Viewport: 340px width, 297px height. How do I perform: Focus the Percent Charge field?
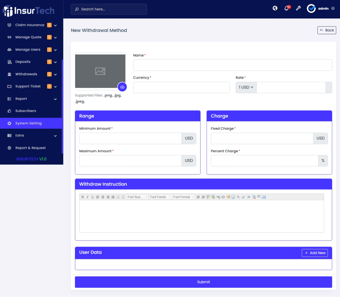pos(265,161)
